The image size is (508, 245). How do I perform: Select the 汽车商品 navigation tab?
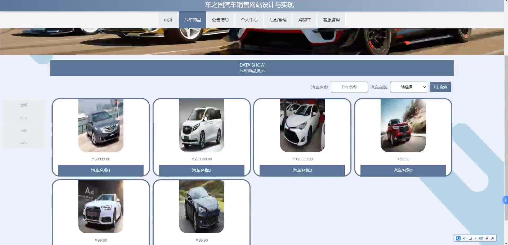point(193,20)
